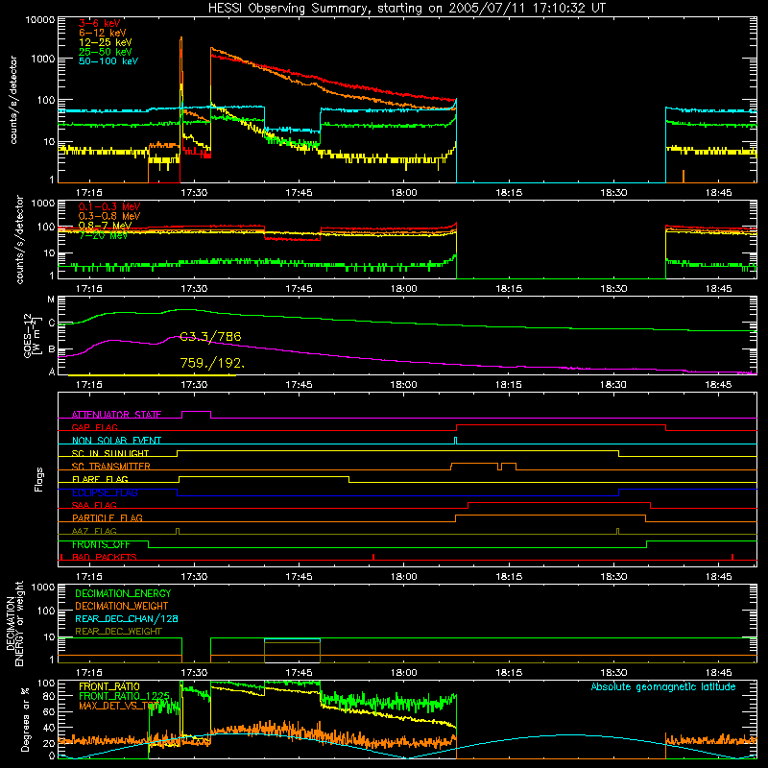Select the SC_IN_SUNLIGHT flag label
Viewport: 768px width, 768px height.
tap(110, 453)
